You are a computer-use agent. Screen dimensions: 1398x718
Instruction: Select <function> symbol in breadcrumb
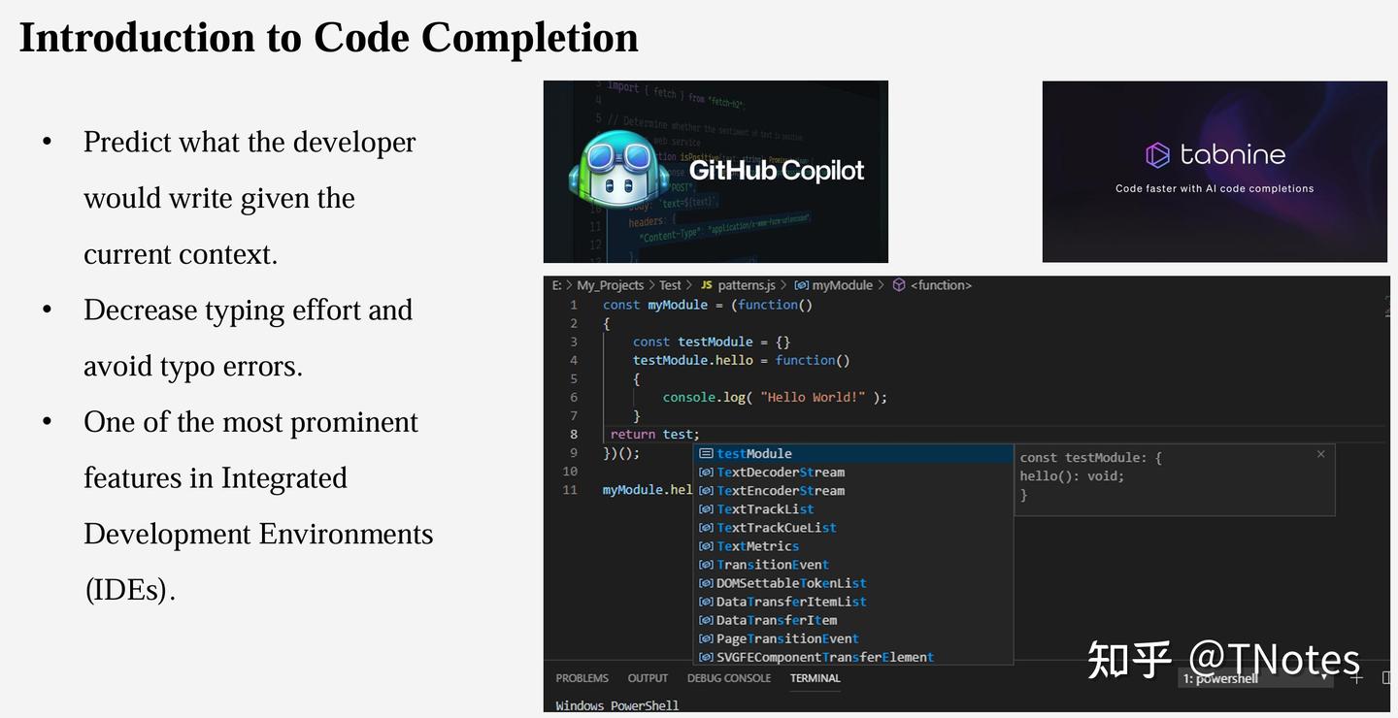pos(941,285)
